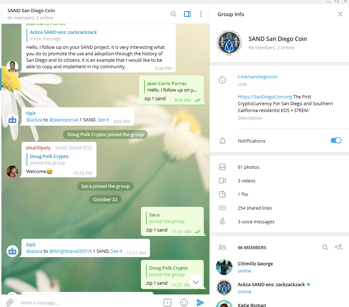Click the photos picture icon
The height and width of the screenshot is (307, 349).
pos(222,167)
